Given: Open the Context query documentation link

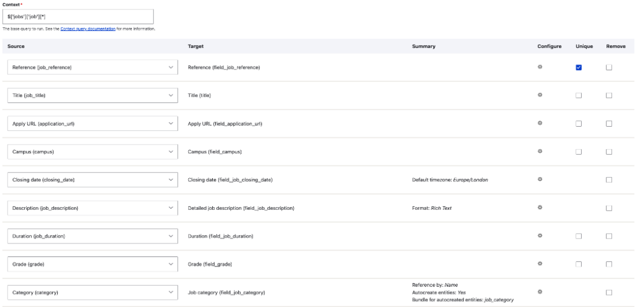Looking at the screenshot, I should [87, 29].
